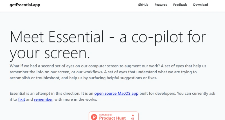The width and height of the screenshot is (225, 120).
Task: Follow the 'remember' link
Action: point(43,99)
